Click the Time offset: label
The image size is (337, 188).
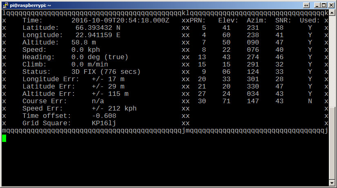[47, 116]
